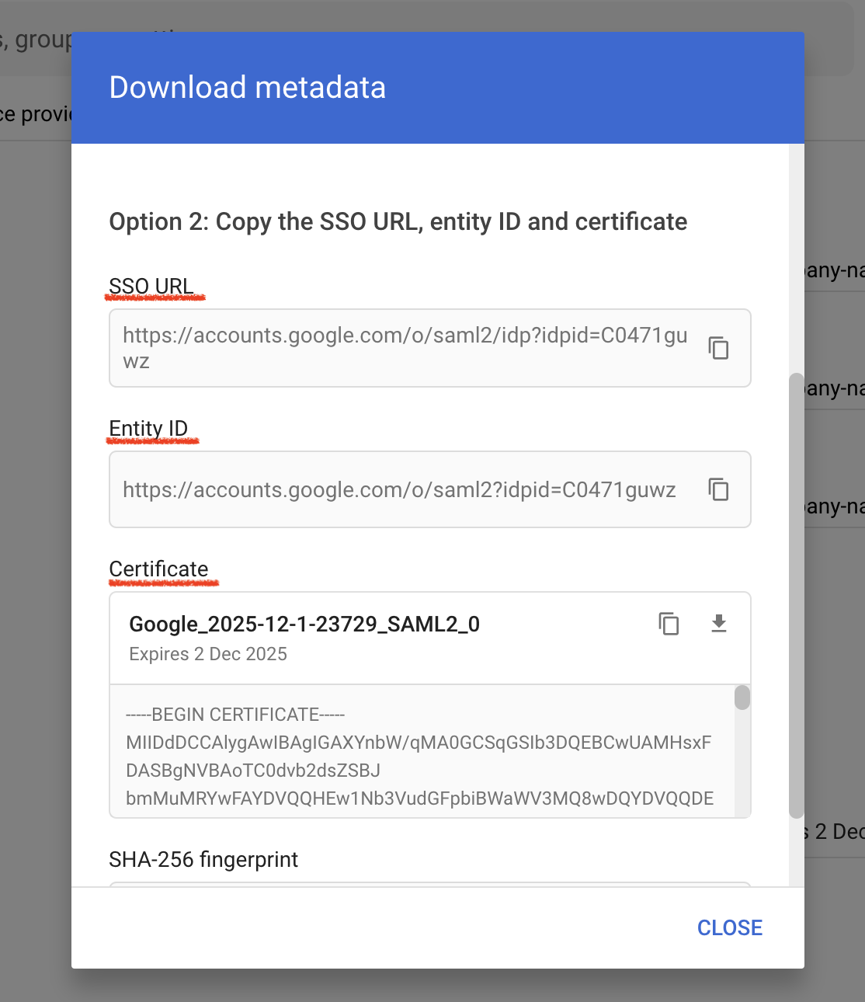
Task: Copy the SSO URL using its copy icon
Action: pos(718,348)
